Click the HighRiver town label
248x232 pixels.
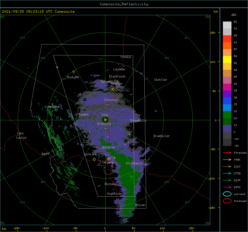[114, 194]
